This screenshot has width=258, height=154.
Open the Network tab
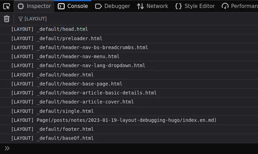click(153, 6)
